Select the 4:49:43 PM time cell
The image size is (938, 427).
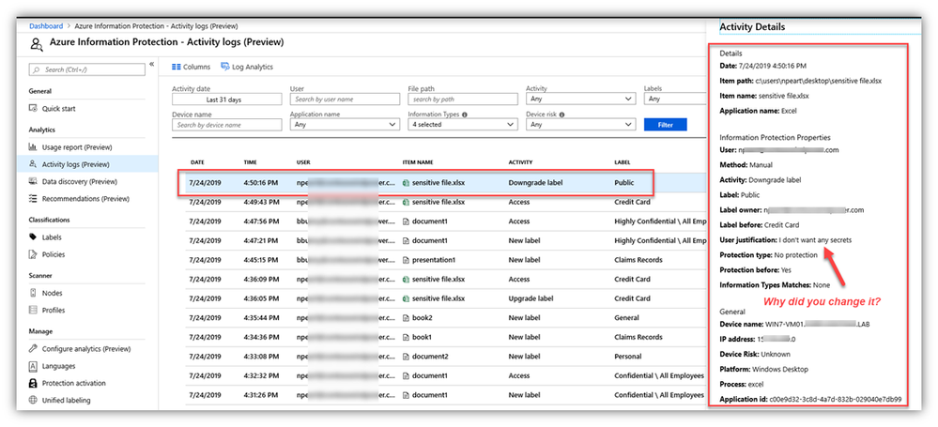[261, 202]
